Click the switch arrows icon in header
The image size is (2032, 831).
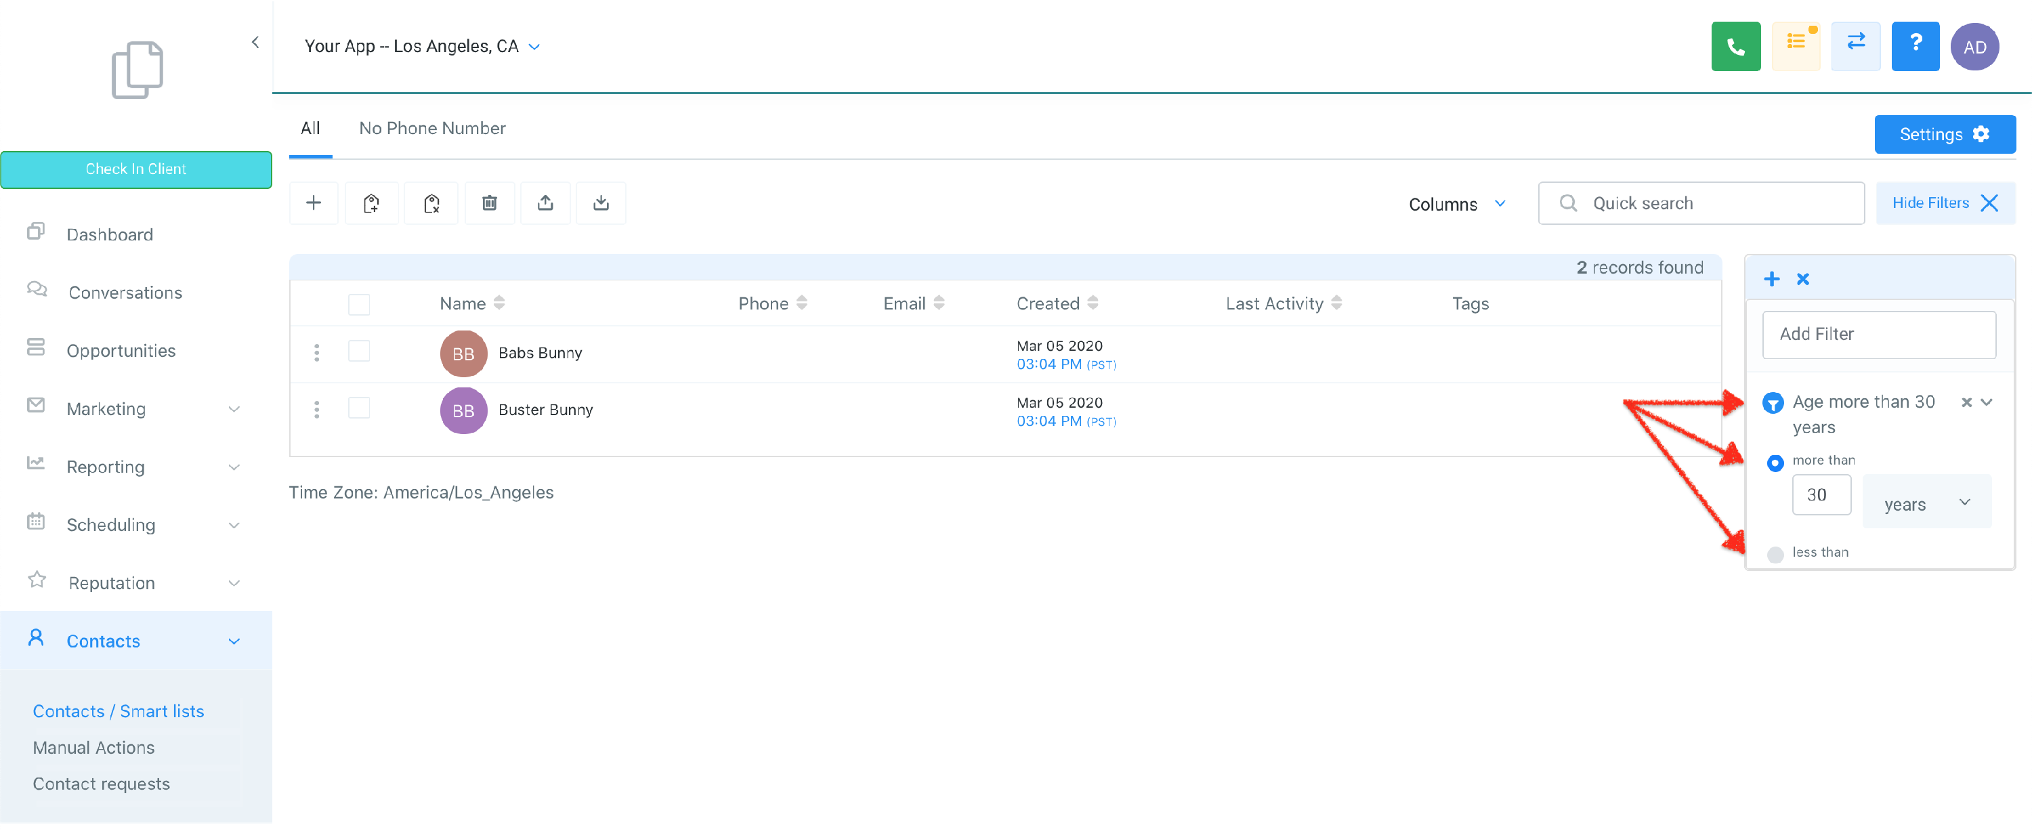pyautogui.click(x=1855, y=47)
